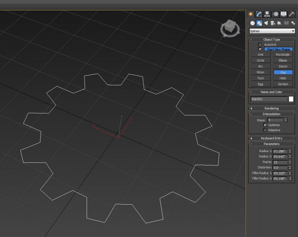
Task: Open the Splines category dropdown
Action: click(x=272, y=31)
